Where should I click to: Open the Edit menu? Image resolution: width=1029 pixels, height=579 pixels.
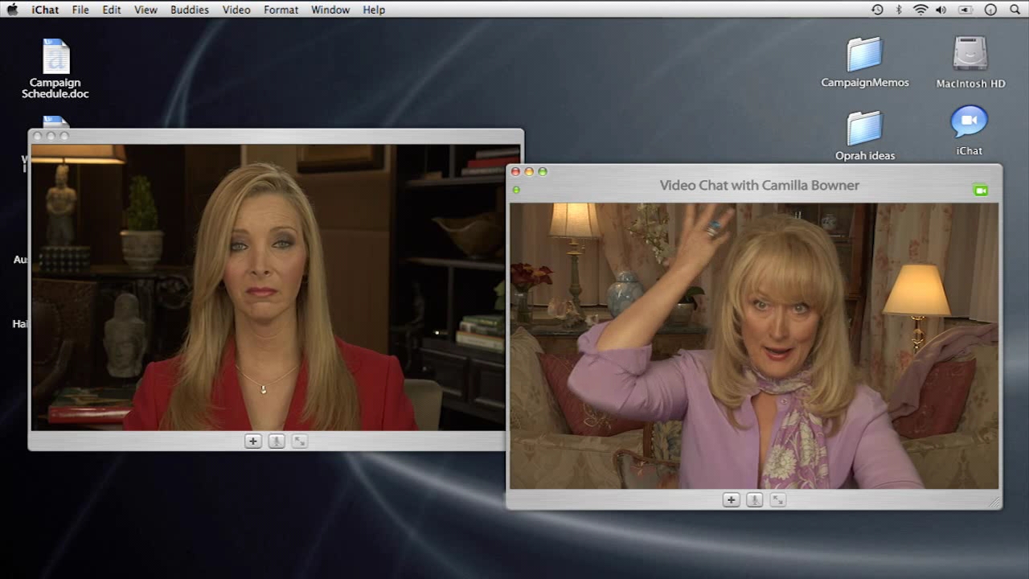pyautogui.click(x=112, y=10)
